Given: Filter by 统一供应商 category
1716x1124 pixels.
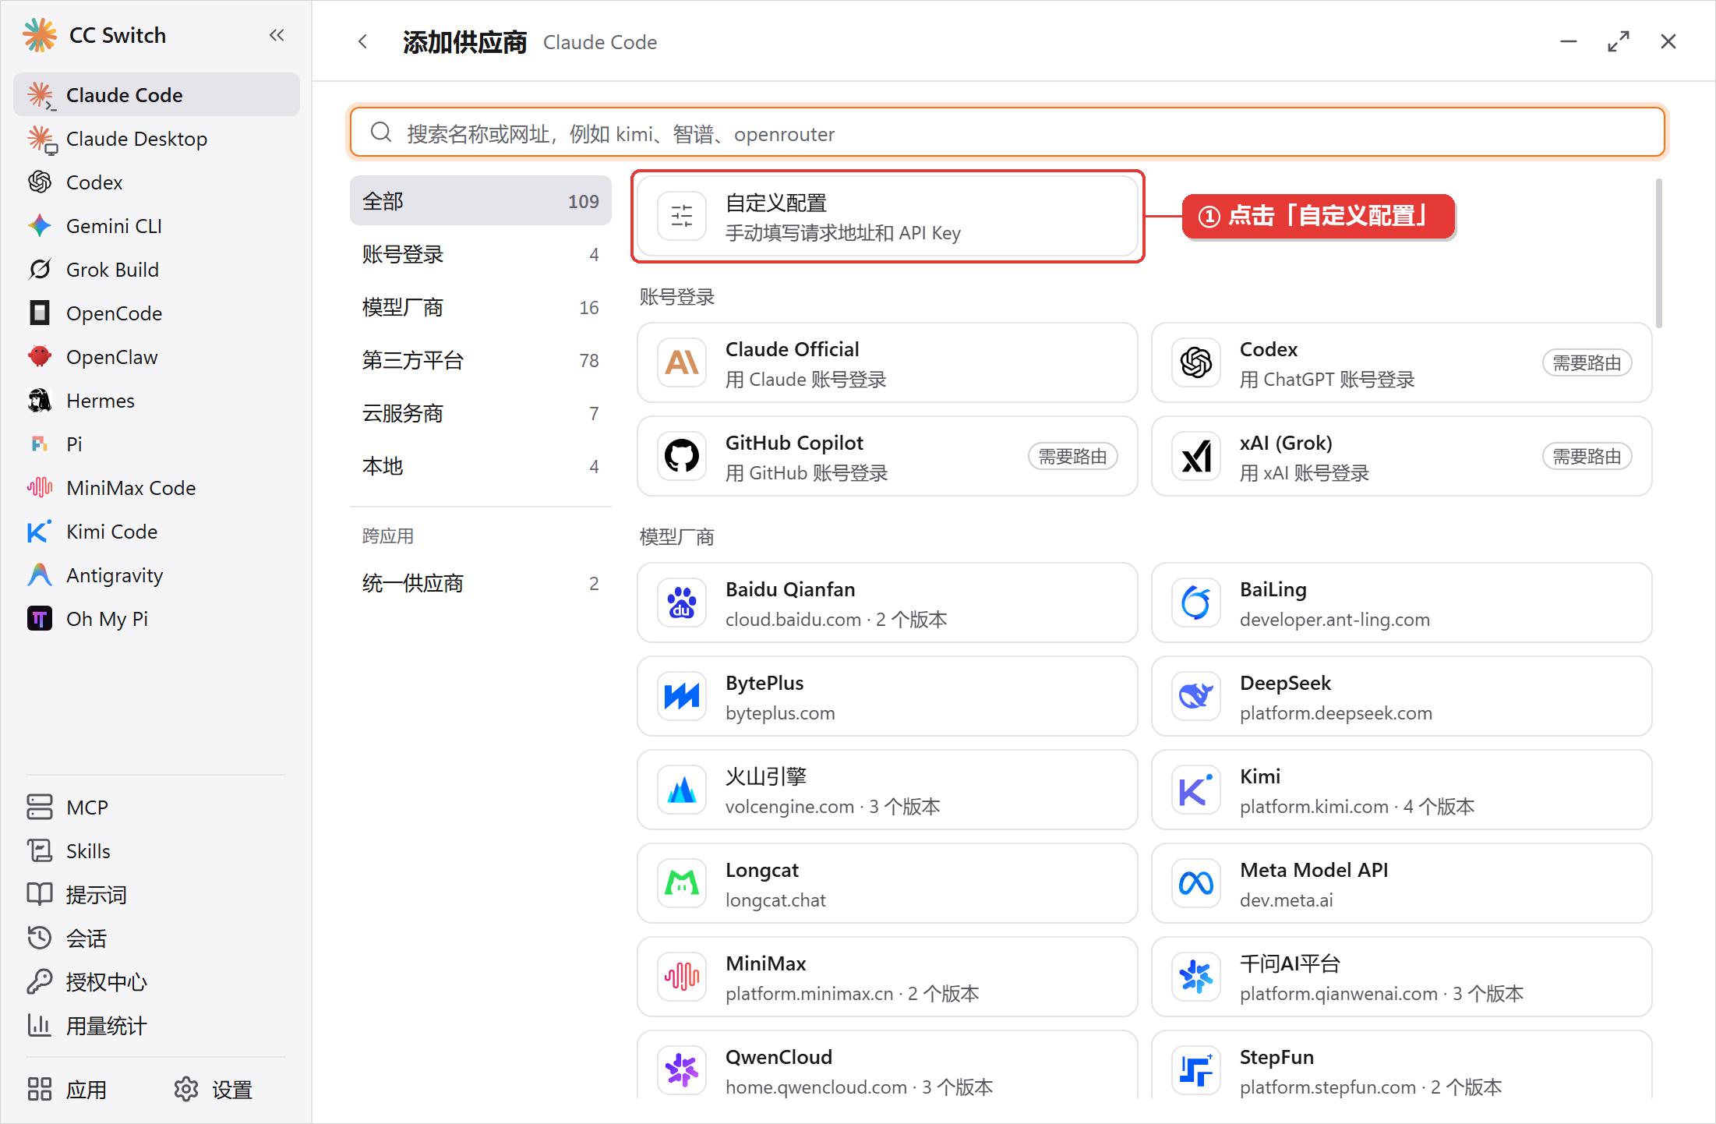Looking at the screenshot, I should pyautogui.click(x=481, y=583).
